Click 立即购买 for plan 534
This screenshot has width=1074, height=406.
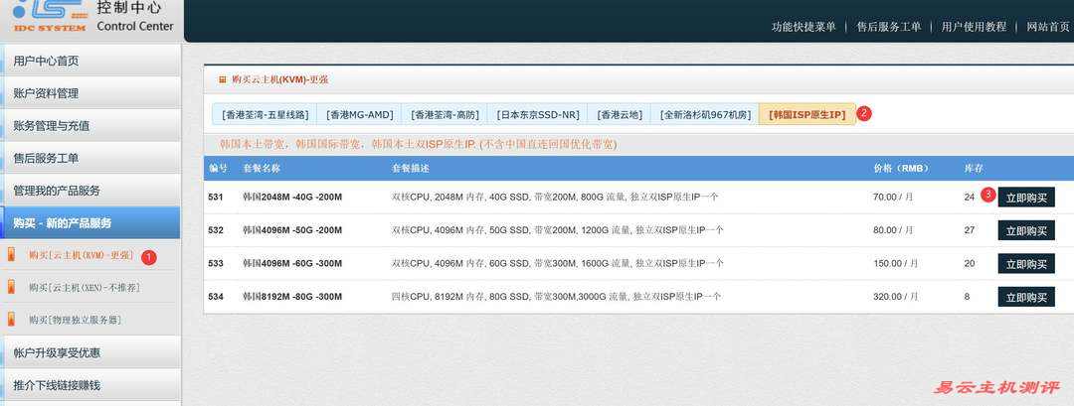click(1026, 297)
